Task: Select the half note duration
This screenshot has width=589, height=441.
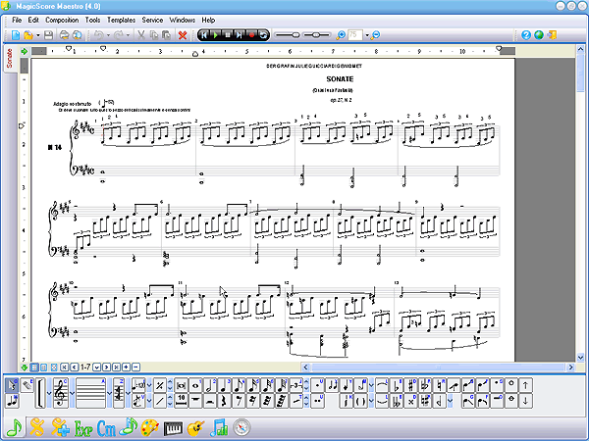Action: (210, 385)
